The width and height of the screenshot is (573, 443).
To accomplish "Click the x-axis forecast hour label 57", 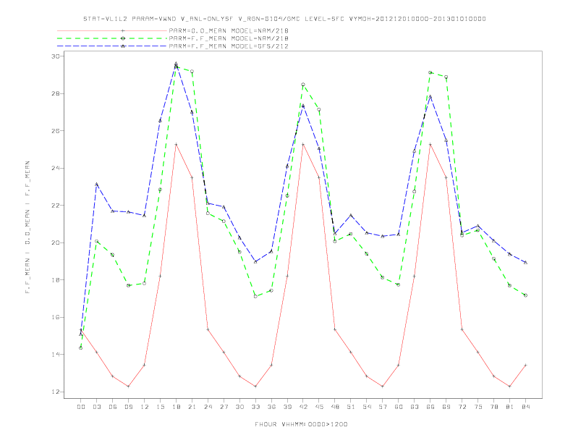I will point(383,407).
